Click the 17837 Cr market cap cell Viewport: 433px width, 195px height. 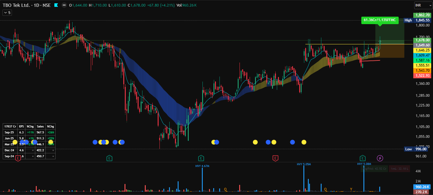tap(10, 127)
